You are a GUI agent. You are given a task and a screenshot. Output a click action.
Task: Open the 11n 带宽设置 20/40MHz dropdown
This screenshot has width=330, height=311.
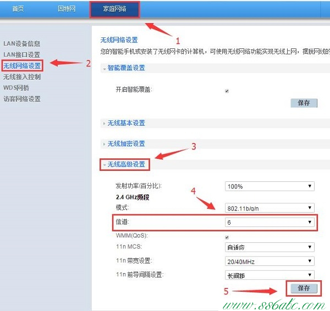[269, 262]
